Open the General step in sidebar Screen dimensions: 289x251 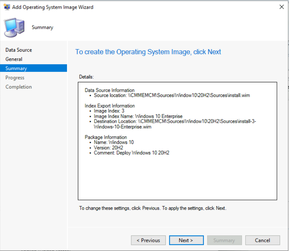[x=14, y=59]
